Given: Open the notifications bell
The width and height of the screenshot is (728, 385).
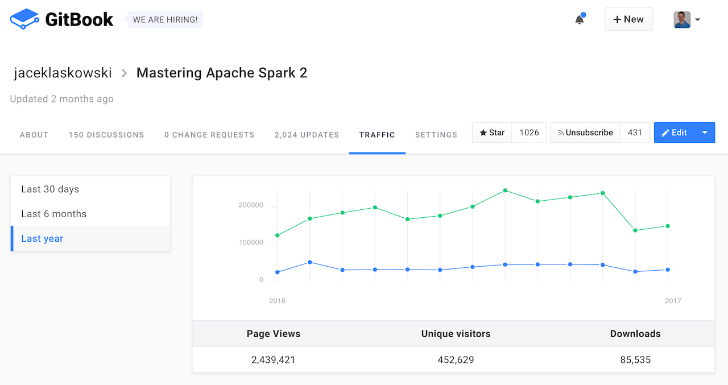Looking at the screenshot, I should (580, 20).
